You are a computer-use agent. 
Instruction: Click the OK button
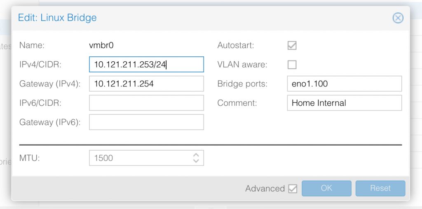pyautogui.click(x=326, y=188)
